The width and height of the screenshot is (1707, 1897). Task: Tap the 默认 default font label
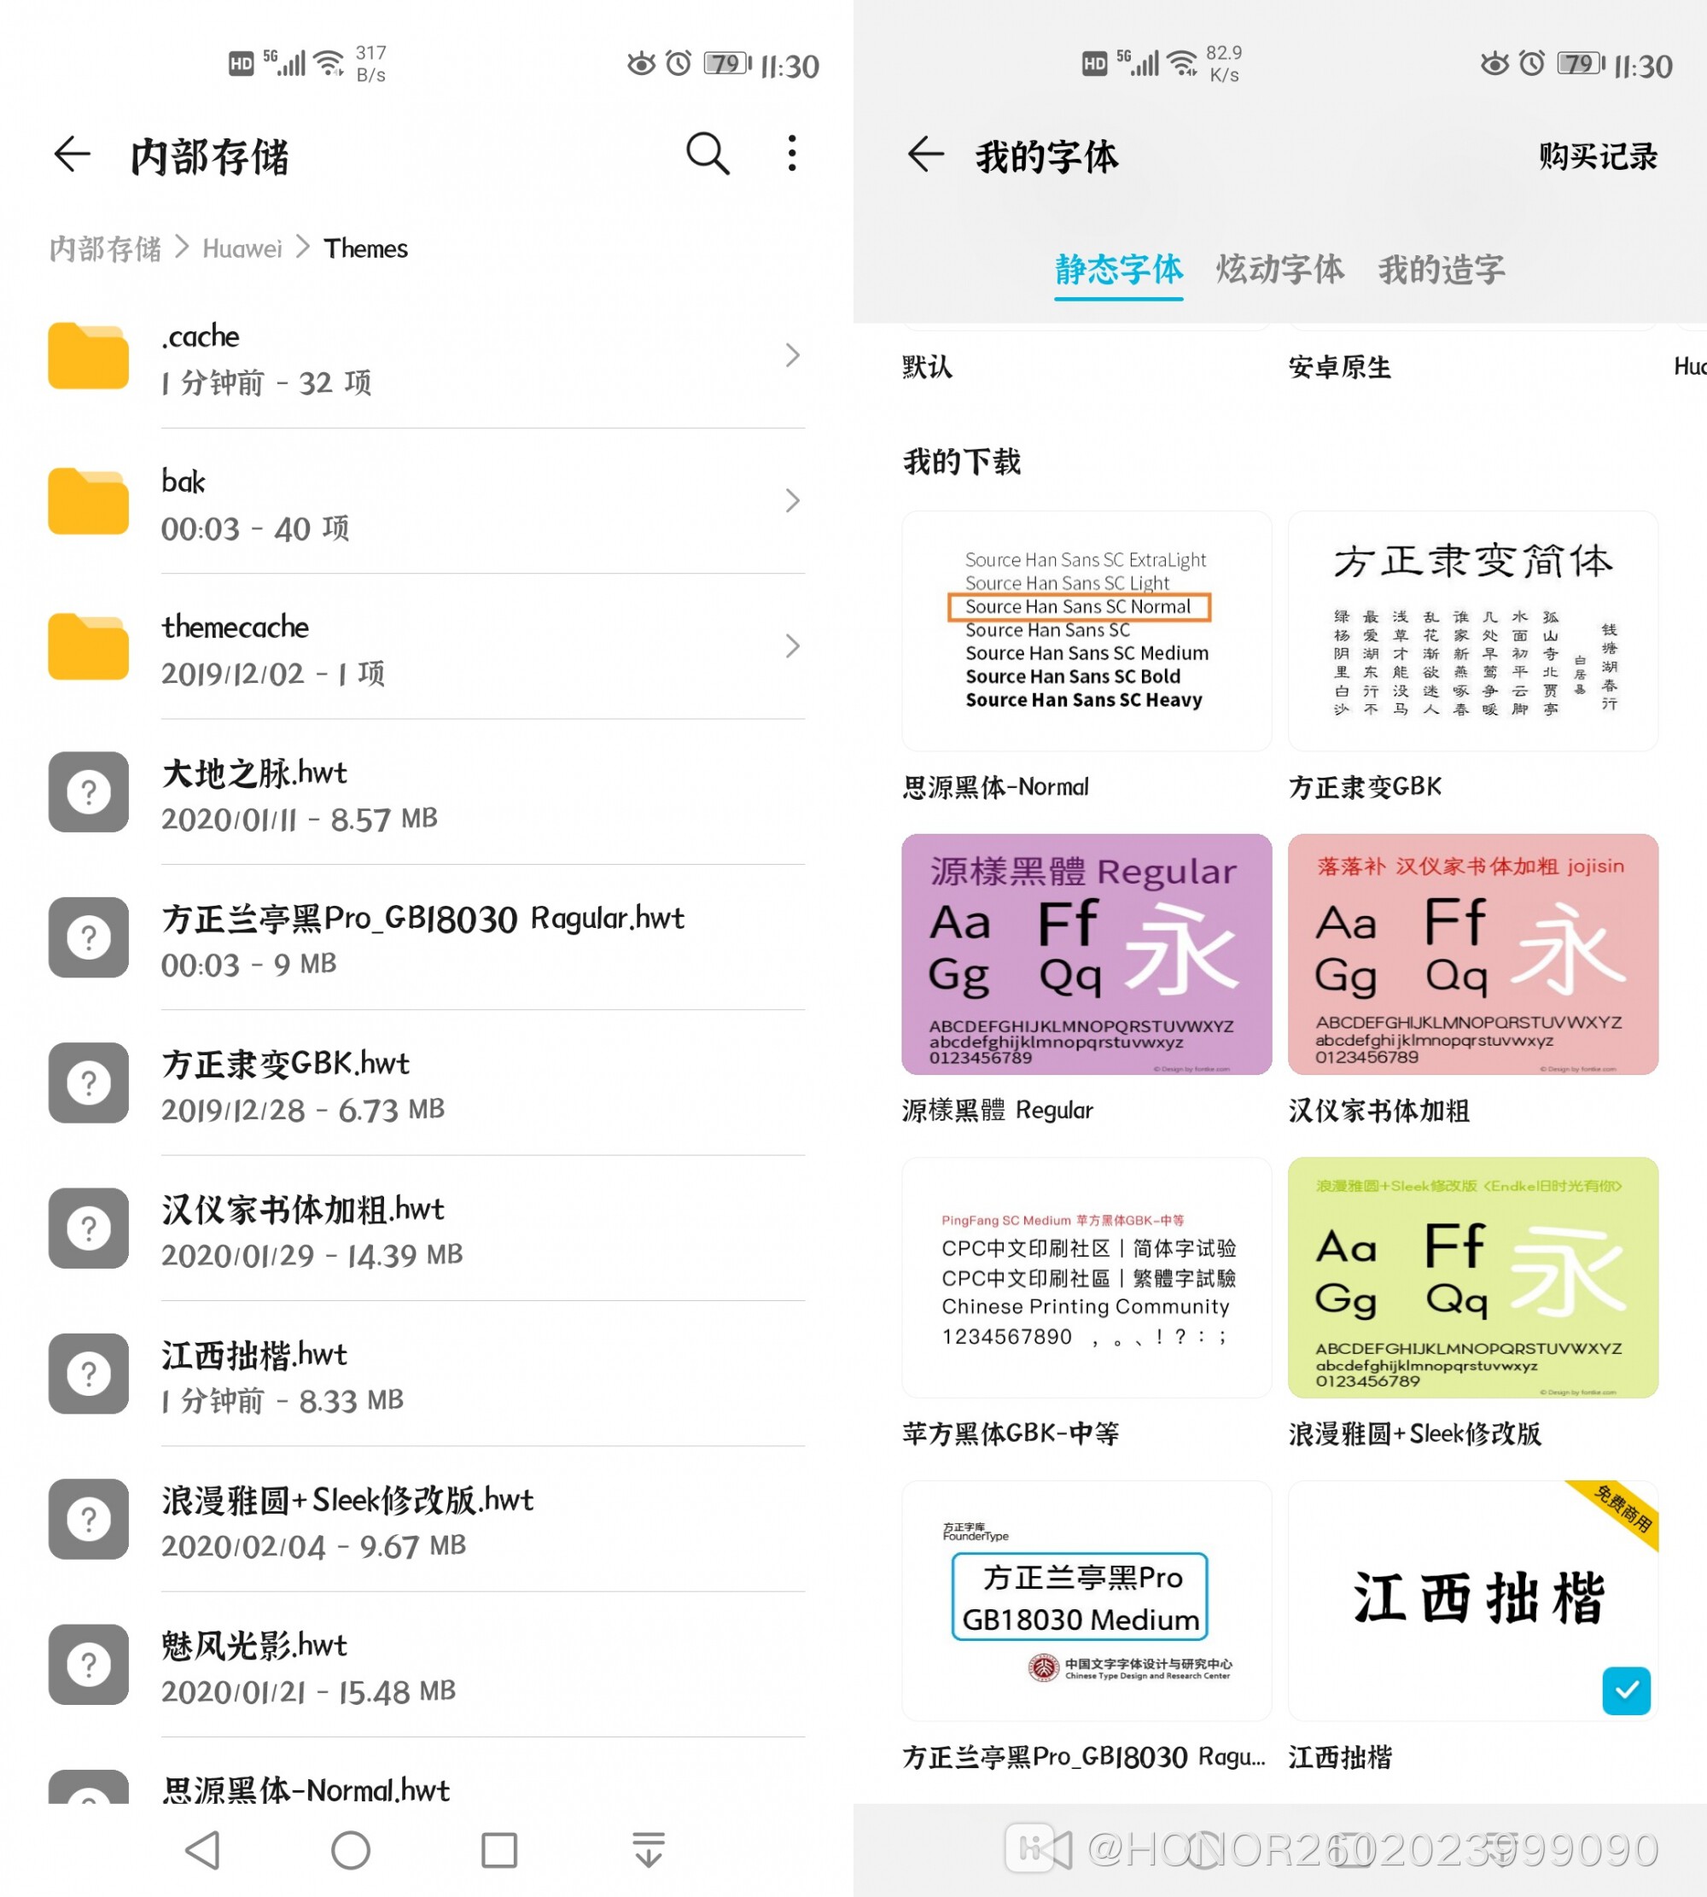tap(927, 367)
